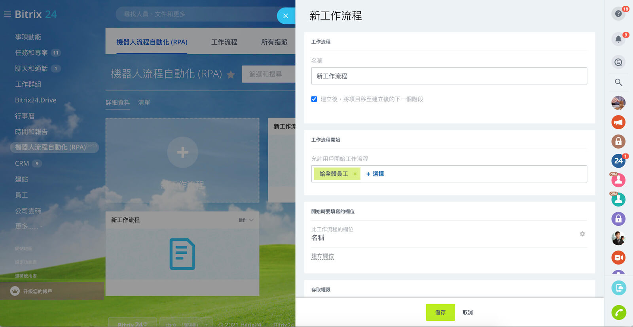The height and width of the screenshot is (327, 633).
Task: Open 聊天和通話 in left menu
Action: tap(31, 68)
